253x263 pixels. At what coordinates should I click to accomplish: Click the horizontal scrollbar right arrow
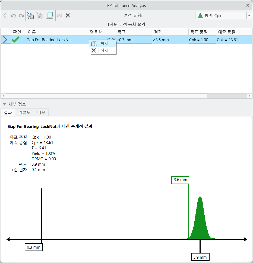(x=249, y=96)
